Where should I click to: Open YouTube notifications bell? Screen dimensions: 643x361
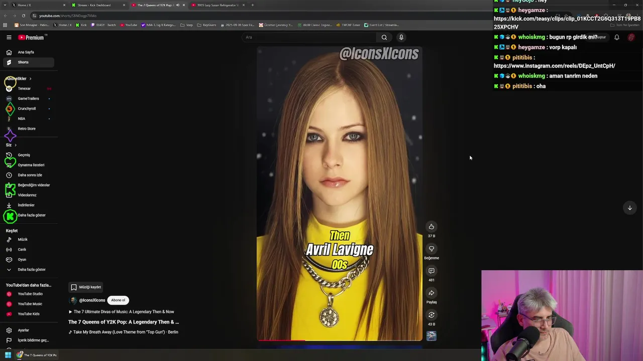tap(617, 37)
